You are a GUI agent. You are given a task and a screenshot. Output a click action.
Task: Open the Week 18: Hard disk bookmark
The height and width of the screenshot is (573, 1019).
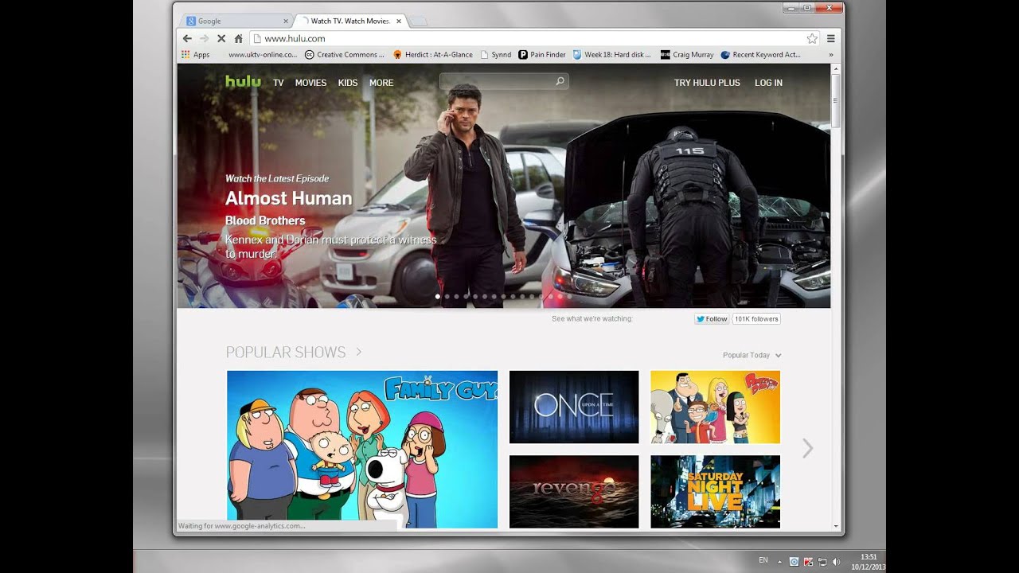(613, 55)
